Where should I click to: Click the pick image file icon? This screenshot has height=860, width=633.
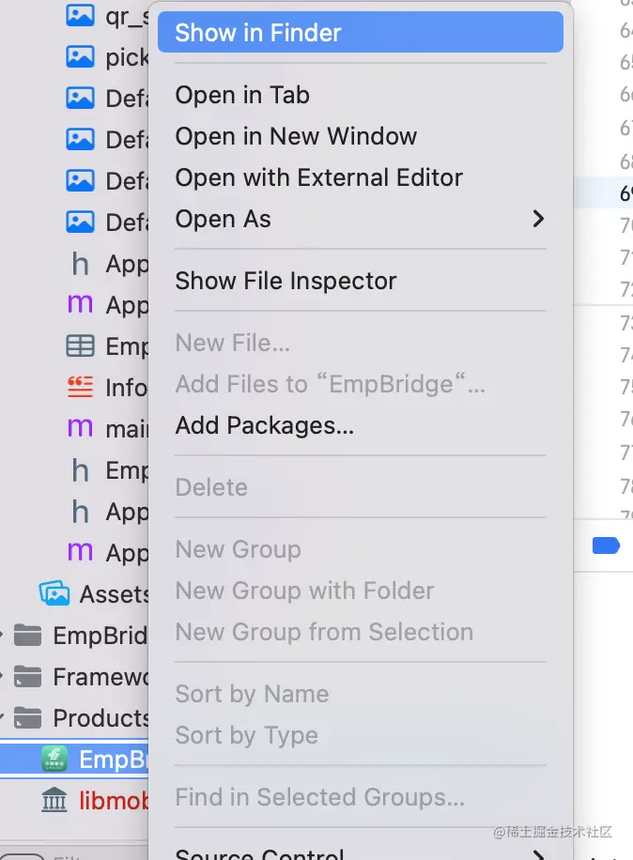tap(80, 57)
